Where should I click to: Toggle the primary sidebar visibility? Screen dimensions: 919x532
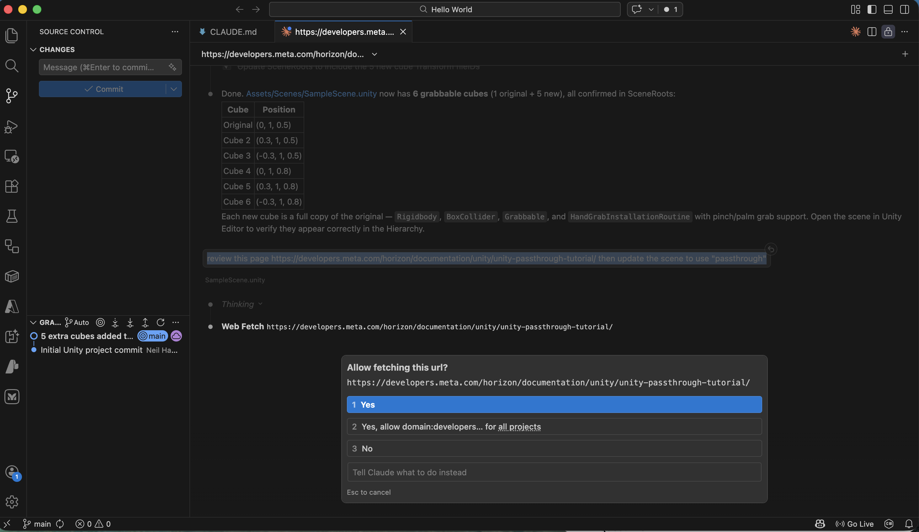click(872, 9)
